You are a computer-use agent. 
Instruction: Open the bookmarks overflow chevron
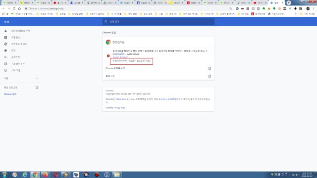point(296,14)
